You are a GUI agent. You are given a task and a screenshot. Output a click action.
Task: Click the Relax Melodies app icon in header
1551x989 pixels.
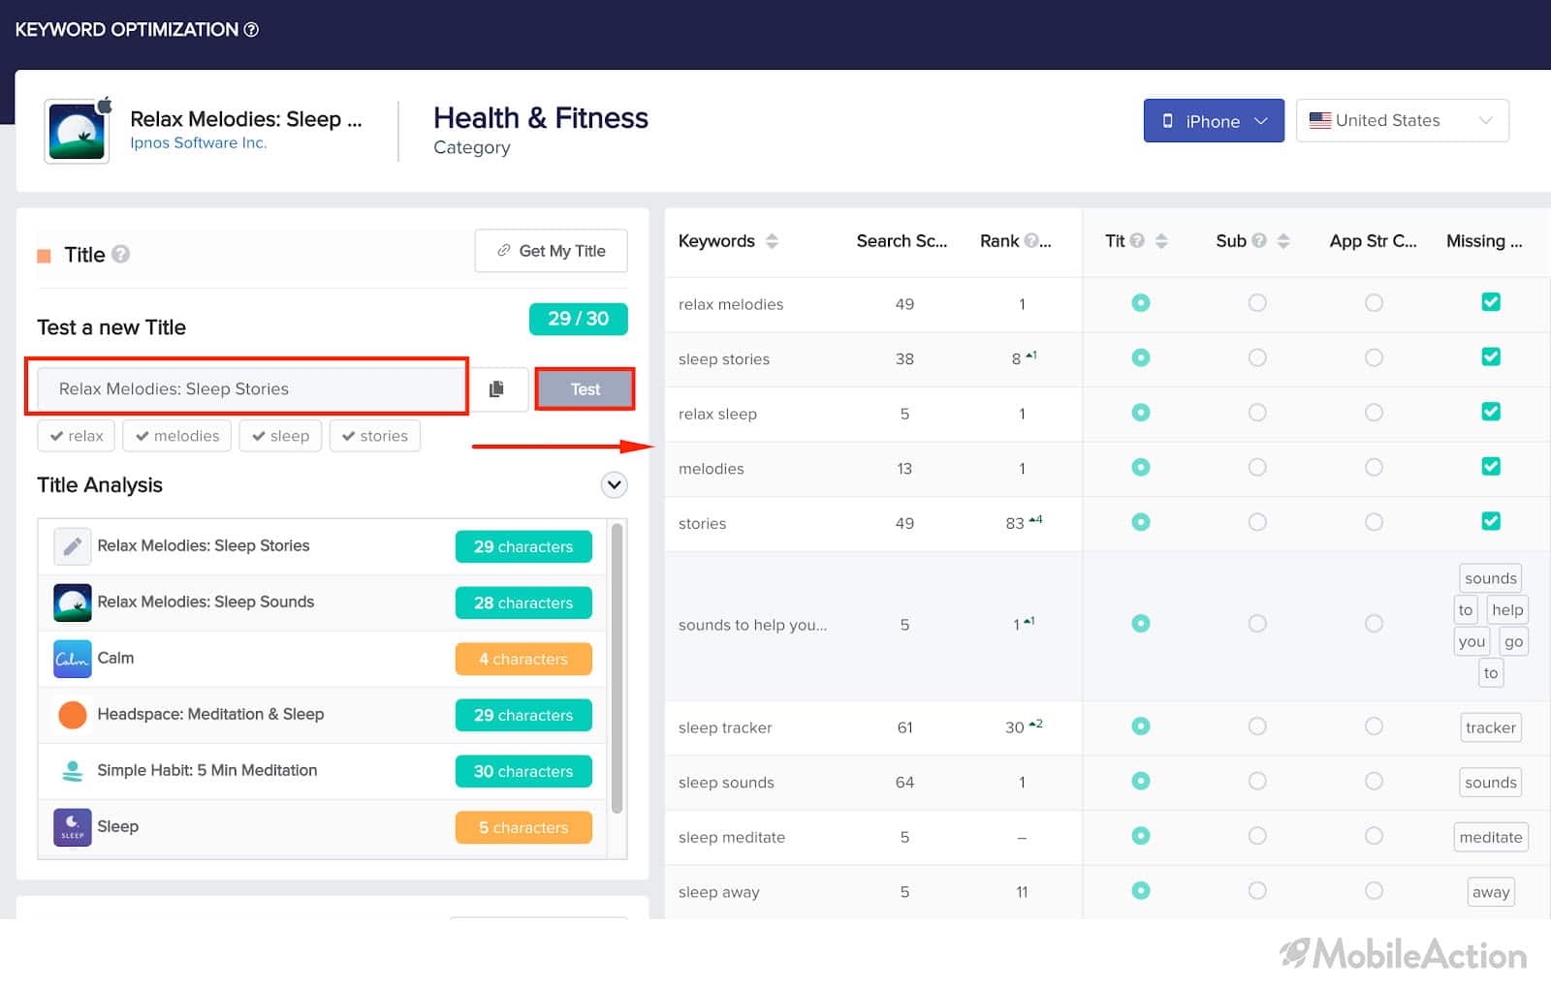(77, 132)
